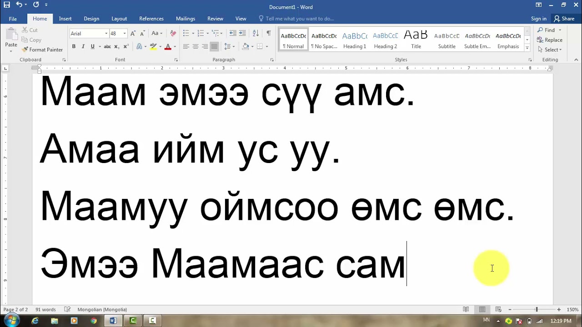Screen dimensions: 582x327
Task: Undo the last action
Action: pos(19,5)
